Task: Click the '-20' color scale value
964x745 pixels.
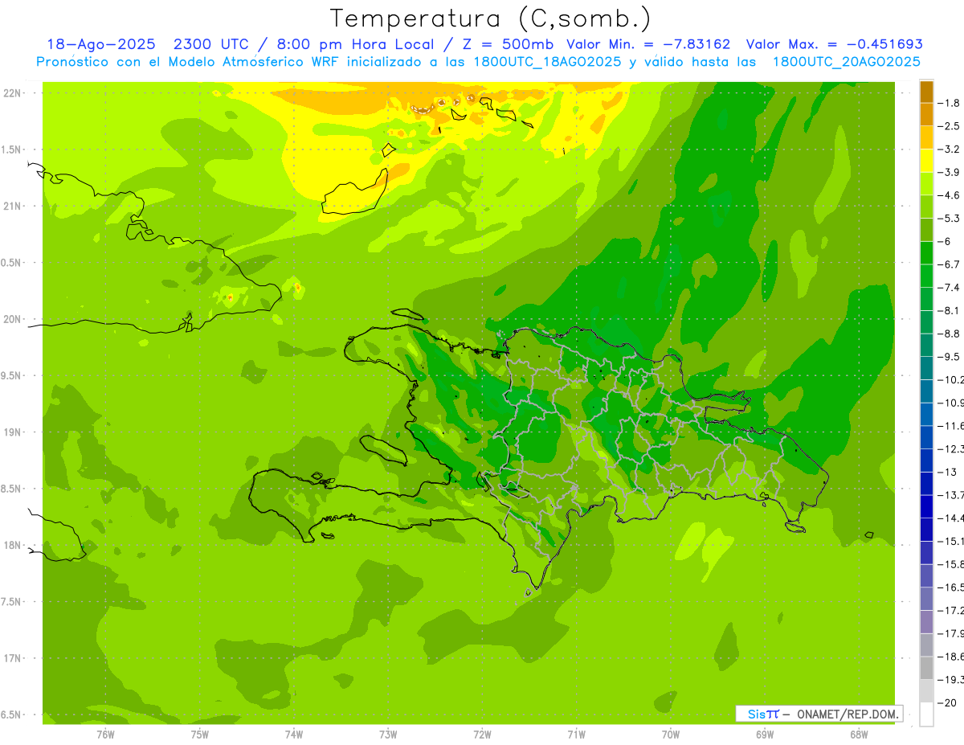Action: pyautogui.click(x=948, y=702)
